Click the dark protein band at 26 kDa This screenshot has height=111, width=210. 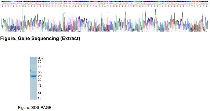[34, 76]
